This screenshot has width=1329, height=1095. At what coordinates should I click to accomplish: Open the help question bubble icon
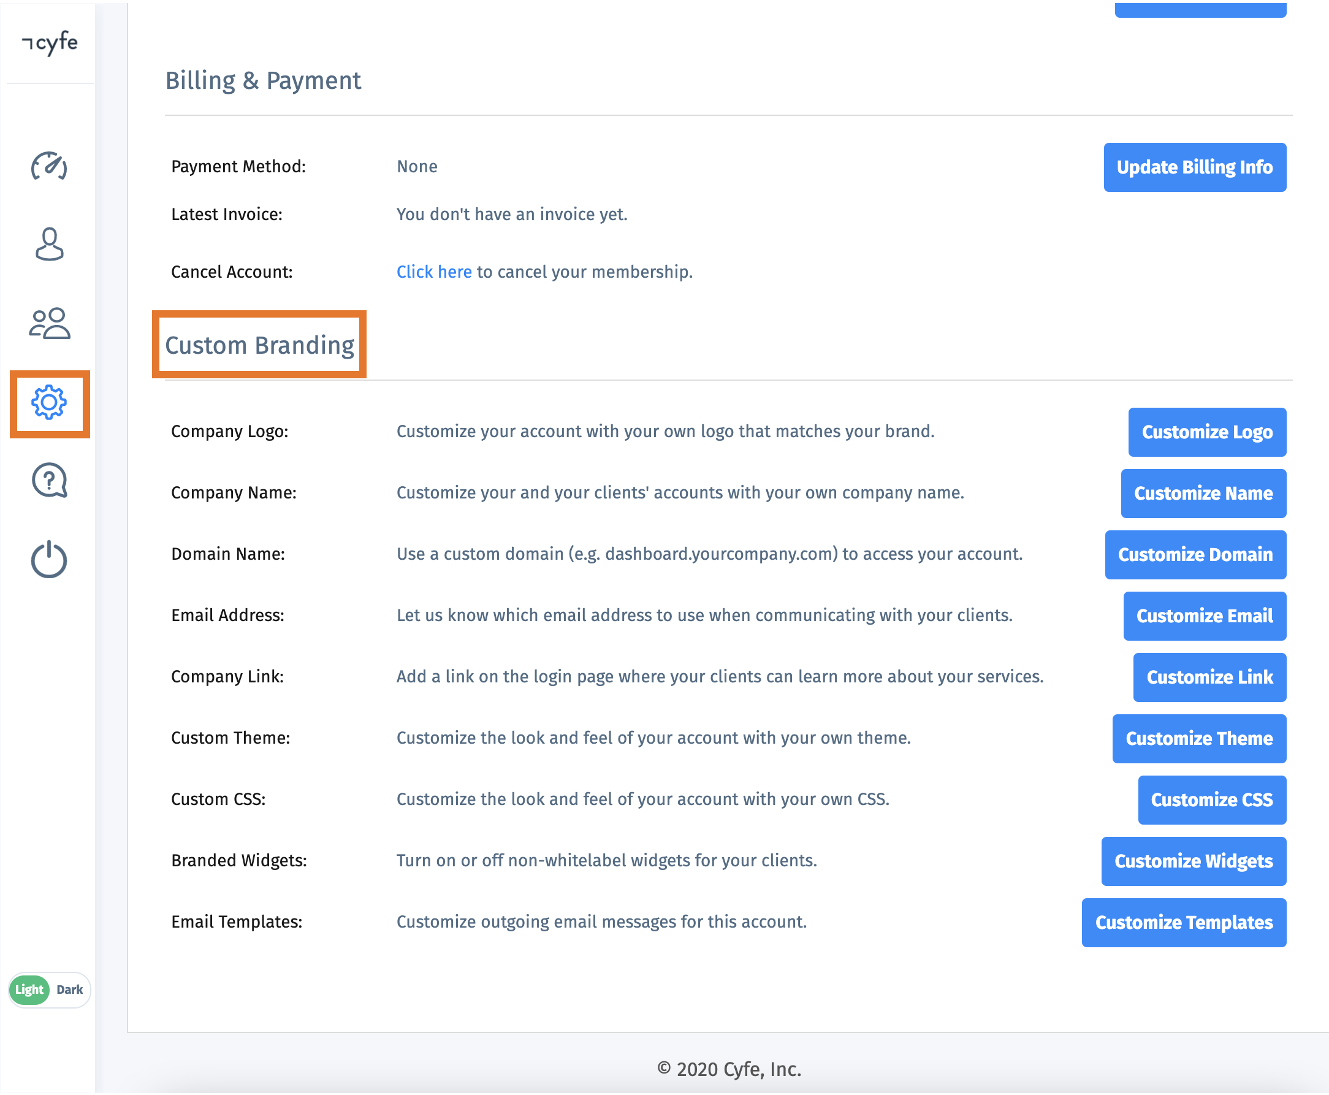point(49,481)
